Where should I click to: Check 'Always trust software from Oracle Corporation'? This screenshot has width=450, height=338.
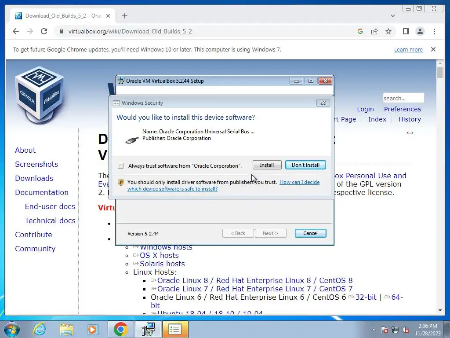[x=120, y=166]
